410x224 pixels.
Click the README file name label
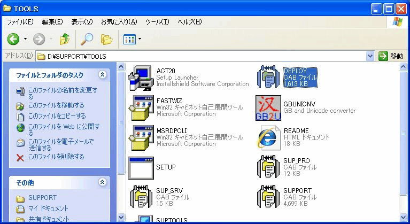tap(296, 130)
